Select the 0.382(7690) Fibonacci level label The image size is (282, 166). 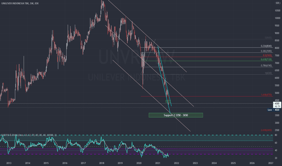(266, 51)
